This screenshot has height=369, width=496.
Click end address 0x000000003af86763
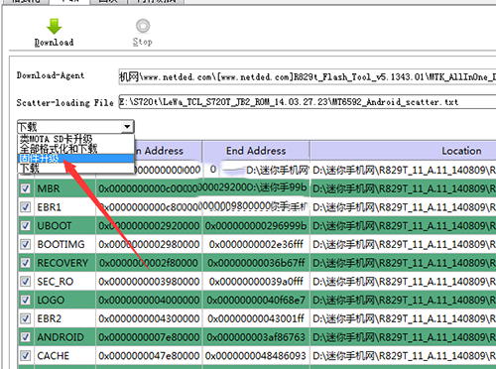click(256, 337)
